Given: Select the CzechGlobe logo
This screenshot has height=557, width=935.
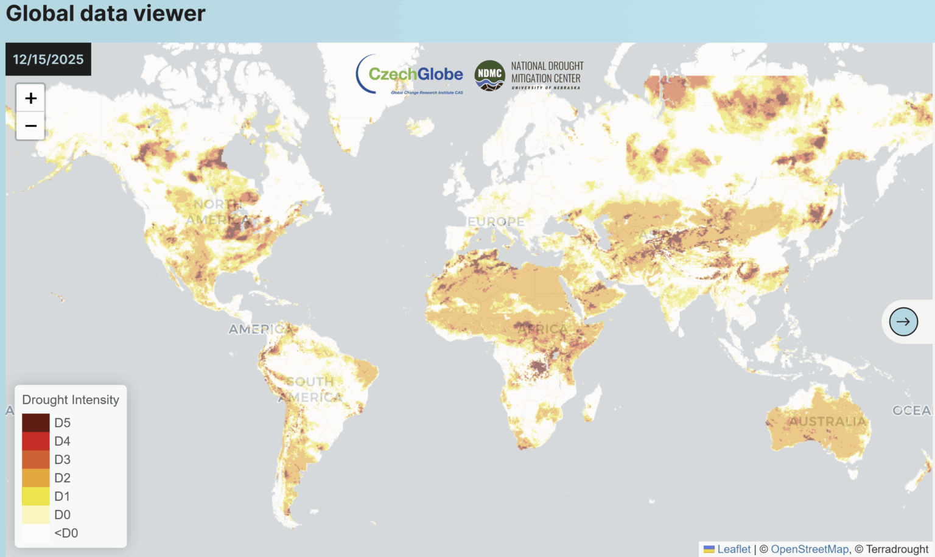Looking at the screenshot, I should 409,74.
